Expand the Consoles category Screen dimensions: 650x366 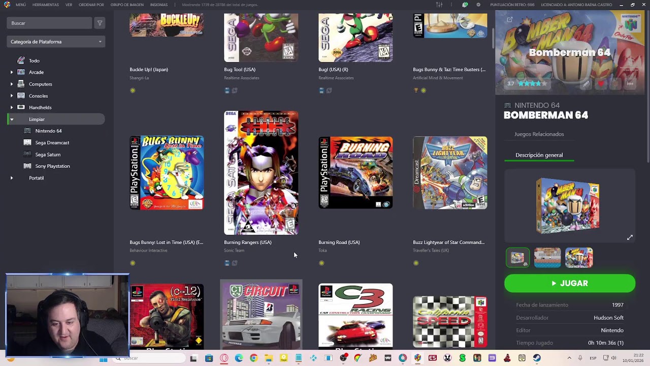pos(12,96)
